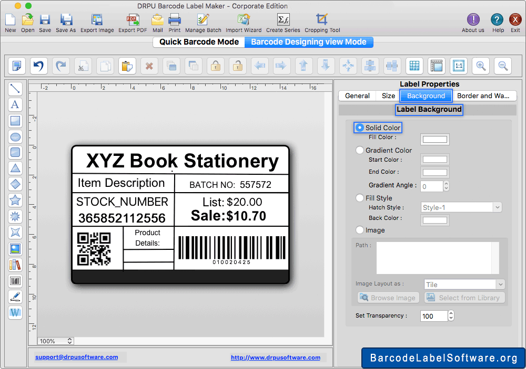The image size is (526, 369).
Task: Select the Text tool (A)
Action: 15,104
